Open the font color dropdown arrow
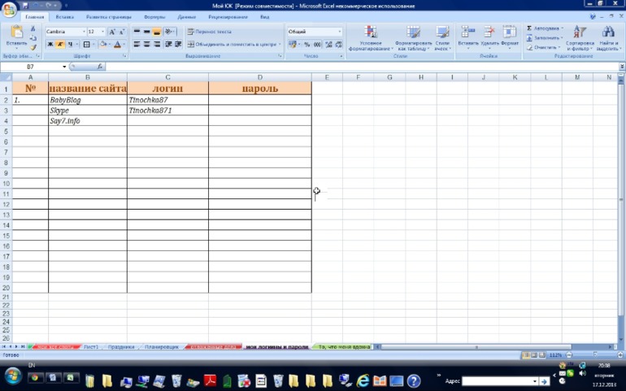This screenshot has height=391, width=626. click(124, 45)
